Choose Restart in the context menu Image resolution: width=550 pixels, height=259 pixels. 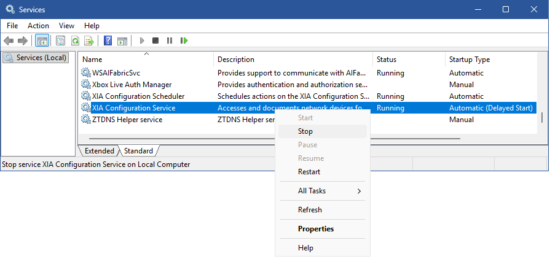click(x=309, y=172)
